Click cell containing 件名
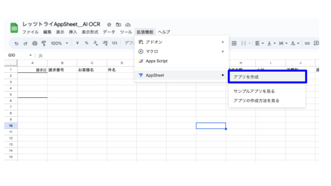This screenshot has height=186, width=331. click(x=122, y=70)
